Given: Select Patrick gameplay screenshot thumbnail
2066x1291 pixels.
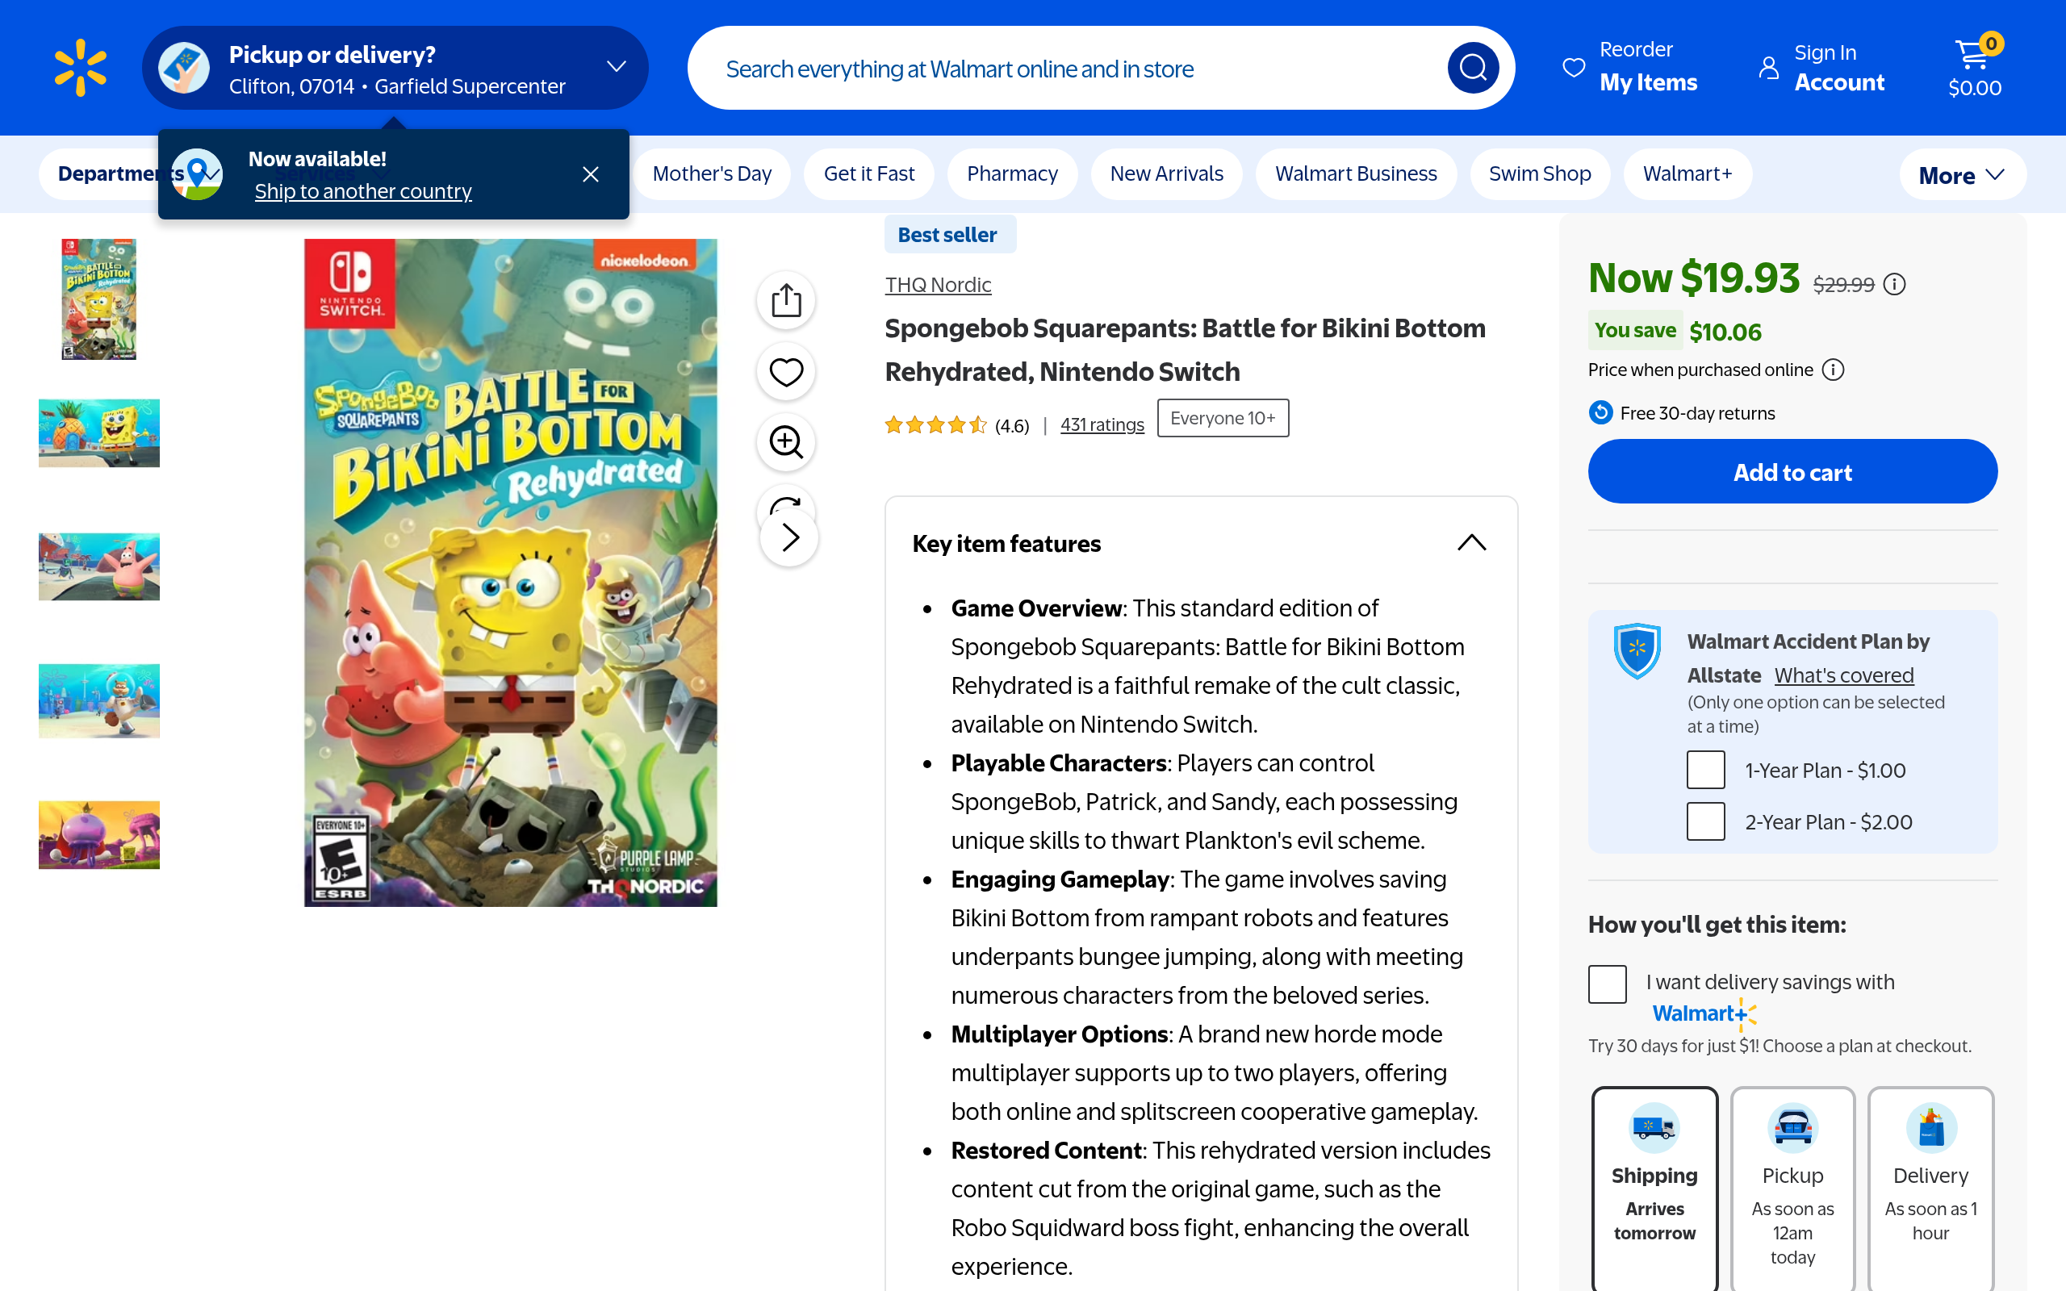Looking at the screenshot, I should point(99,567).
